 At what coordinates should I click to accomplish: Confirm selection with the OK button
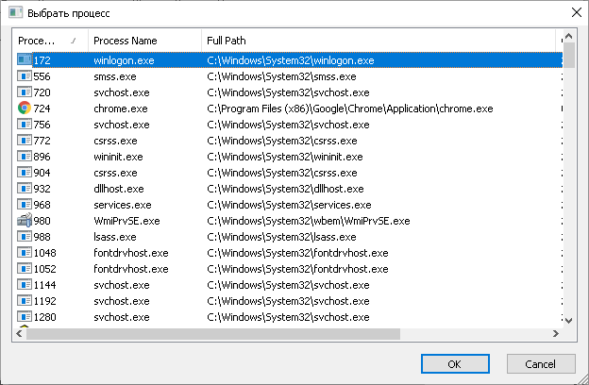click(455, 364)
